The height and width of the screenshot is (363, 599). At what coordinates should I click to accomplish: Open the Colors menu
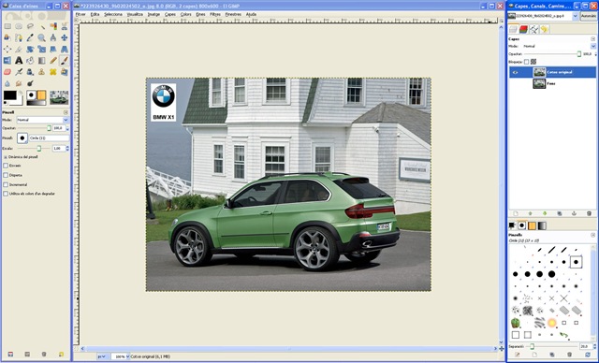185,14
